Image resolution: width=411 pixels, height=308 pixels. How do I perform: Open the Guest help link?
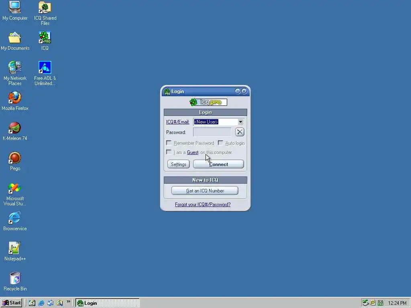(193, 152)
